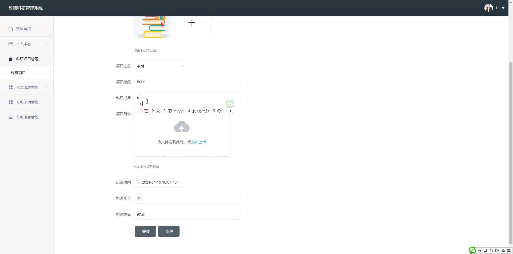Open the user menu arrow beside 11
Viewport: 513px width, 254px height.
pos(503,8)
